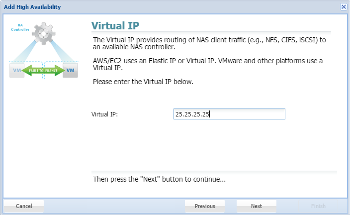Click the "Then press the Next button" instruction
Viewport: 350px width, 215px height.
[x=159, y=179]
